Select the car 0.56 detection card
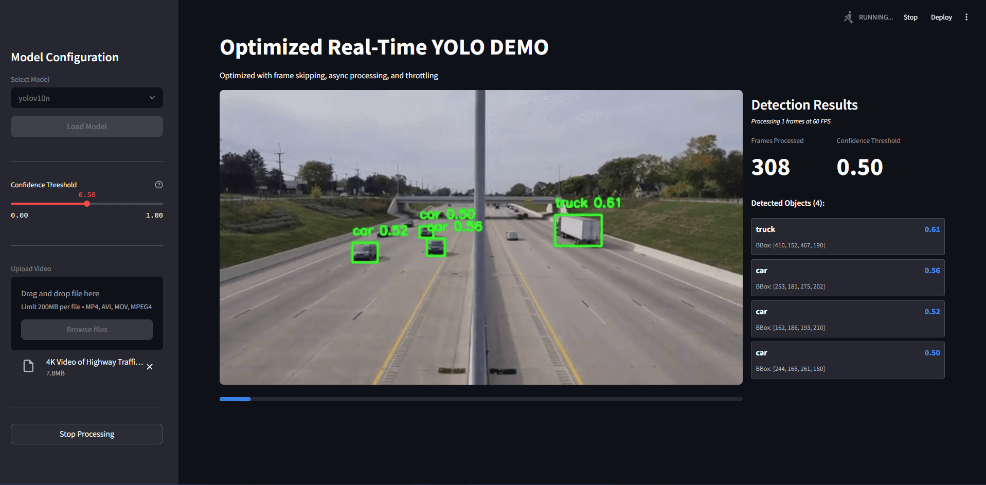The width and height of the screenshot is (986, 485). 847,278
